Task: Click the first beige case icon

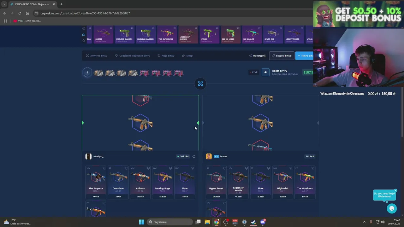Action: click(x=98, y=73)
